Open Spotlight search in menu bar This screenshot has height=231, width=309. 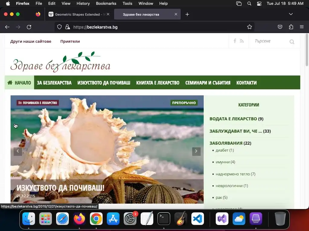click(x=249, y=4)
